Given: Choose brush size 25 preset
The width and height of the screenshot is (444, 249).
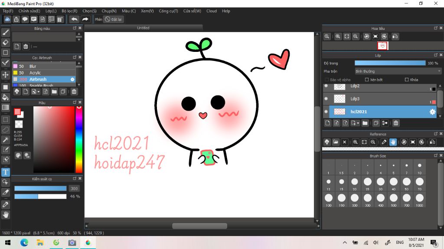Looking at the screenshot, I should pyautogui.click(x=368, y=183).
